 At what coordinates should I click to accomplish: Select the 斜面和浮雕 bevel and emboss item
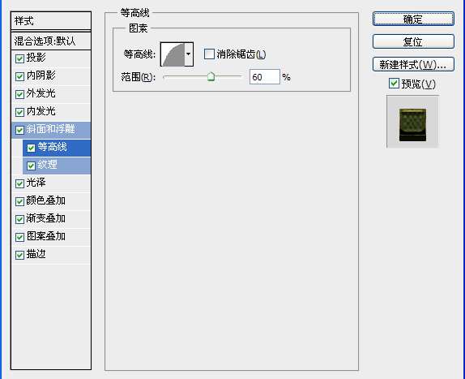[51, 130]
